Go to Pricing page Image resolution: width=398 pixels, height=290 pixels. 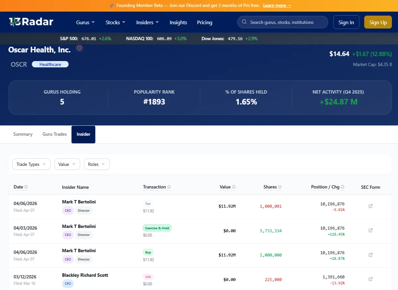point(205,22)
